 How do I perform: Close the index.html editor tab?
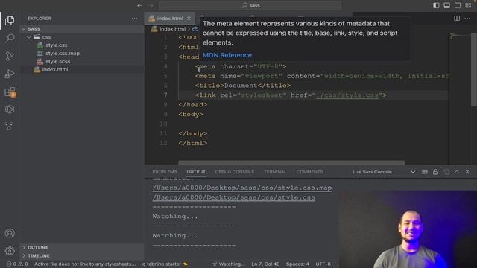click(x=189, y=19)
